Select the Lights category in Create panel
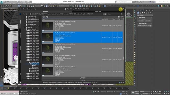Screen dimensions: 170x95 point(142,13)
